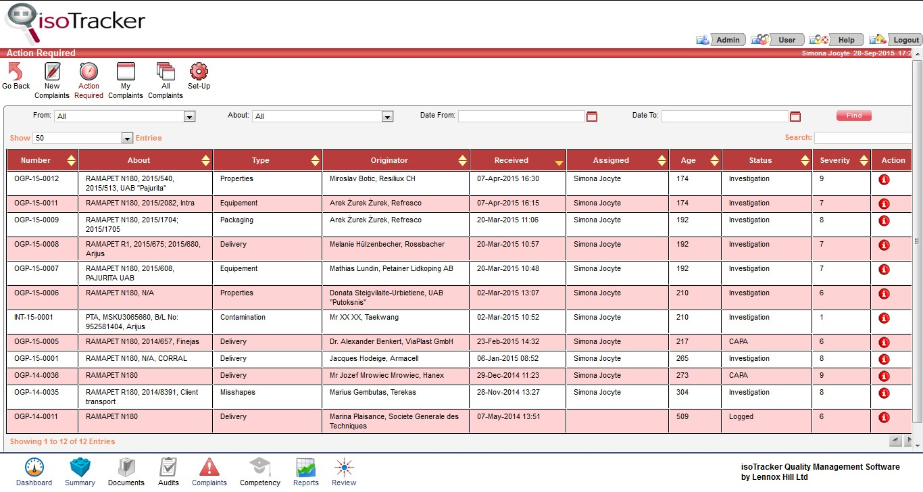Open the Admin menu

pos(727,39)
